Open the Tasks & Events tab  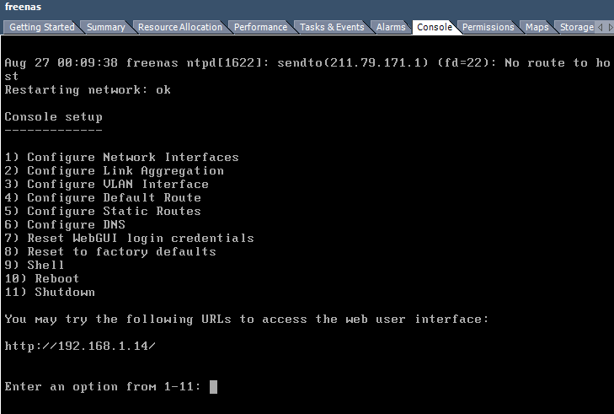[332, 27]
